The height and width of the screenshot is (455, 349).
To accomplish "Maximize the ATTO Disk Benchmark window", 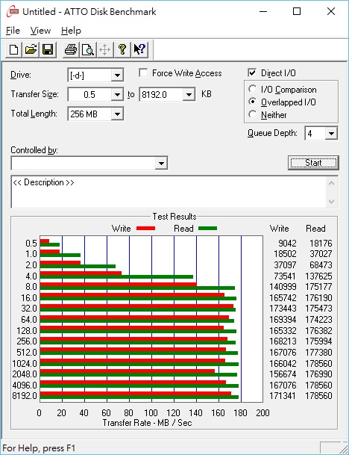I will [297, 12].
